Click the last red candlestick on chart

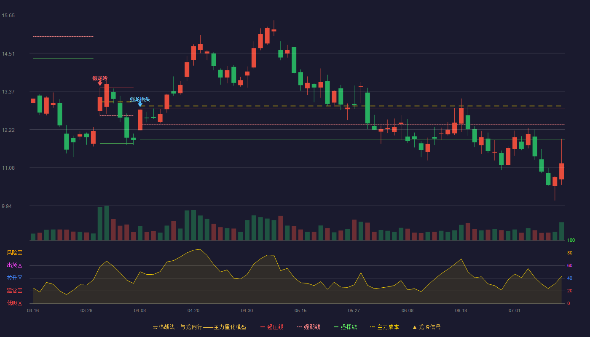(561, 171)
